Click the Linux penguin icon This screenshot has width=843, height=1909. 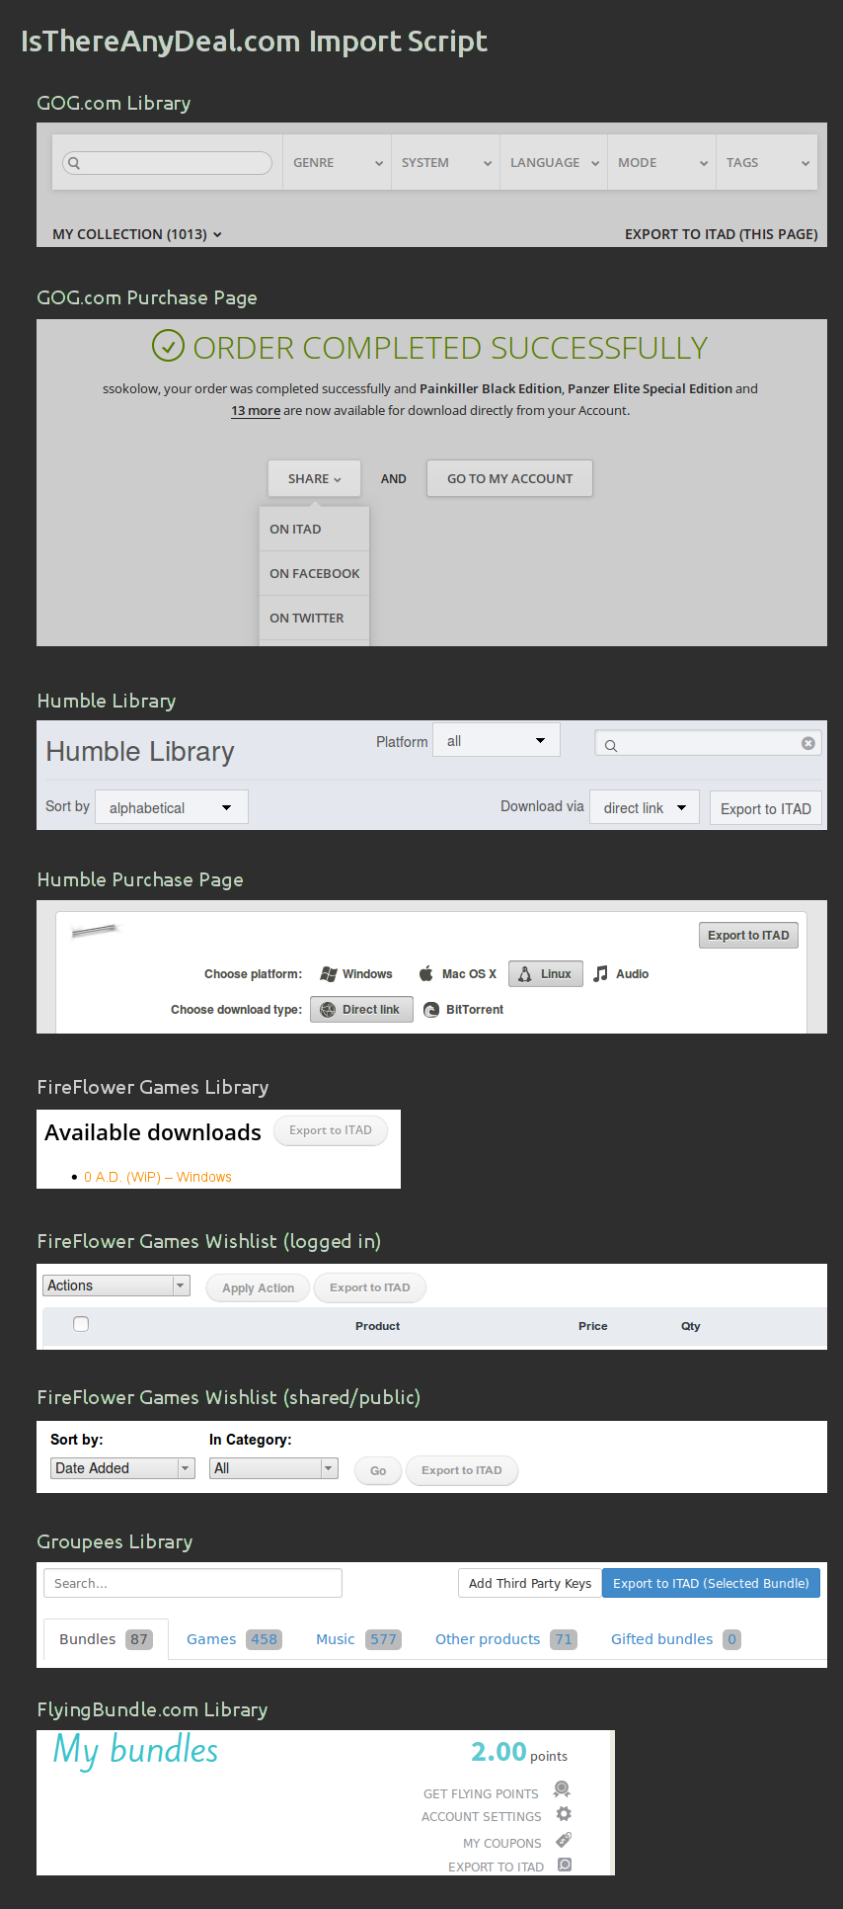point(525,974)
